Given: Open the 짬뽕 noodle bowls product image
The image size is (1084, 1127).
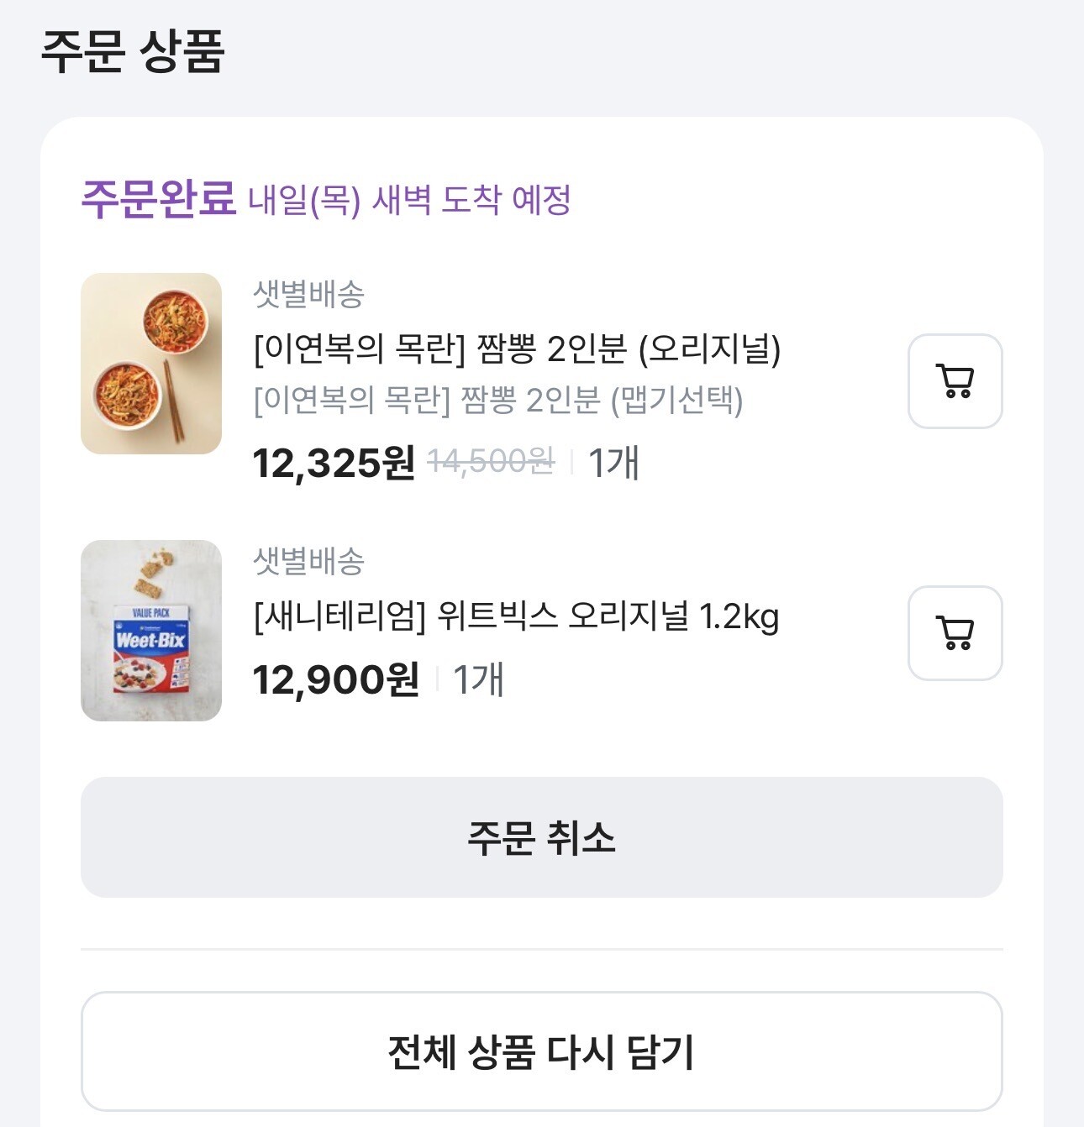Looking at the screenshot, I should [151, 364].
